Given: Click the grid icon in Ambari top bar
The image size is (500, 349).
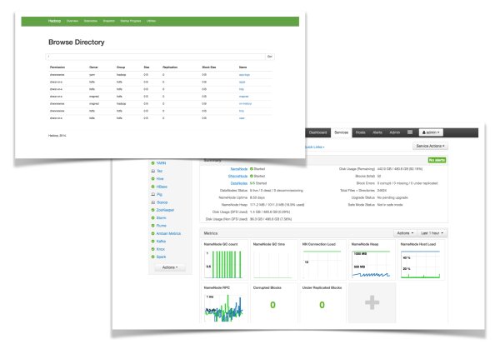Looking at the screenshot, I should [x=410, y=132].
